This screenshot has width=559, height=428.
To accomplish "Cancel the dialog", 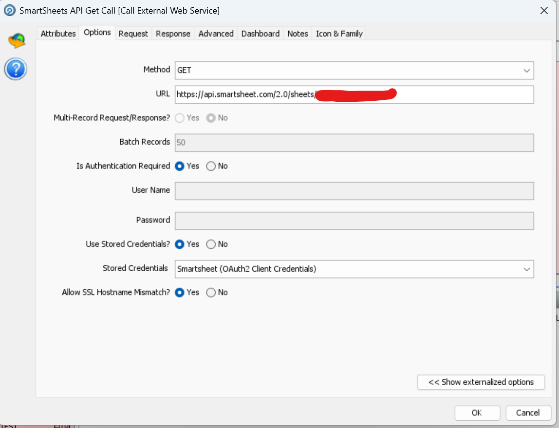I will point(528,413).
